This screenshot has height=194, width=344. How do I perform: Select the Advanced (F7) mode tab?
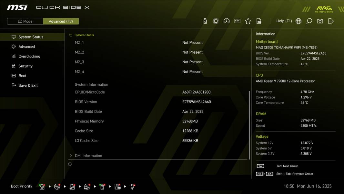[x=61, y=21]
